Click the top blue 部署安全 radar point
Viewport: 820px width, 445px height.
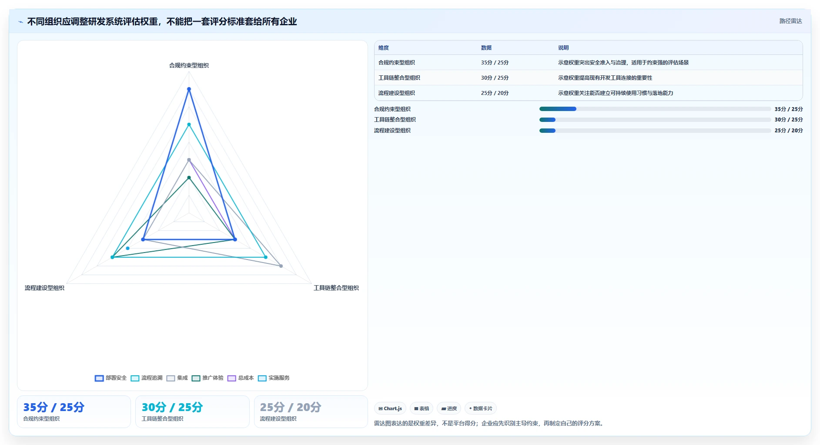[189, 89]
